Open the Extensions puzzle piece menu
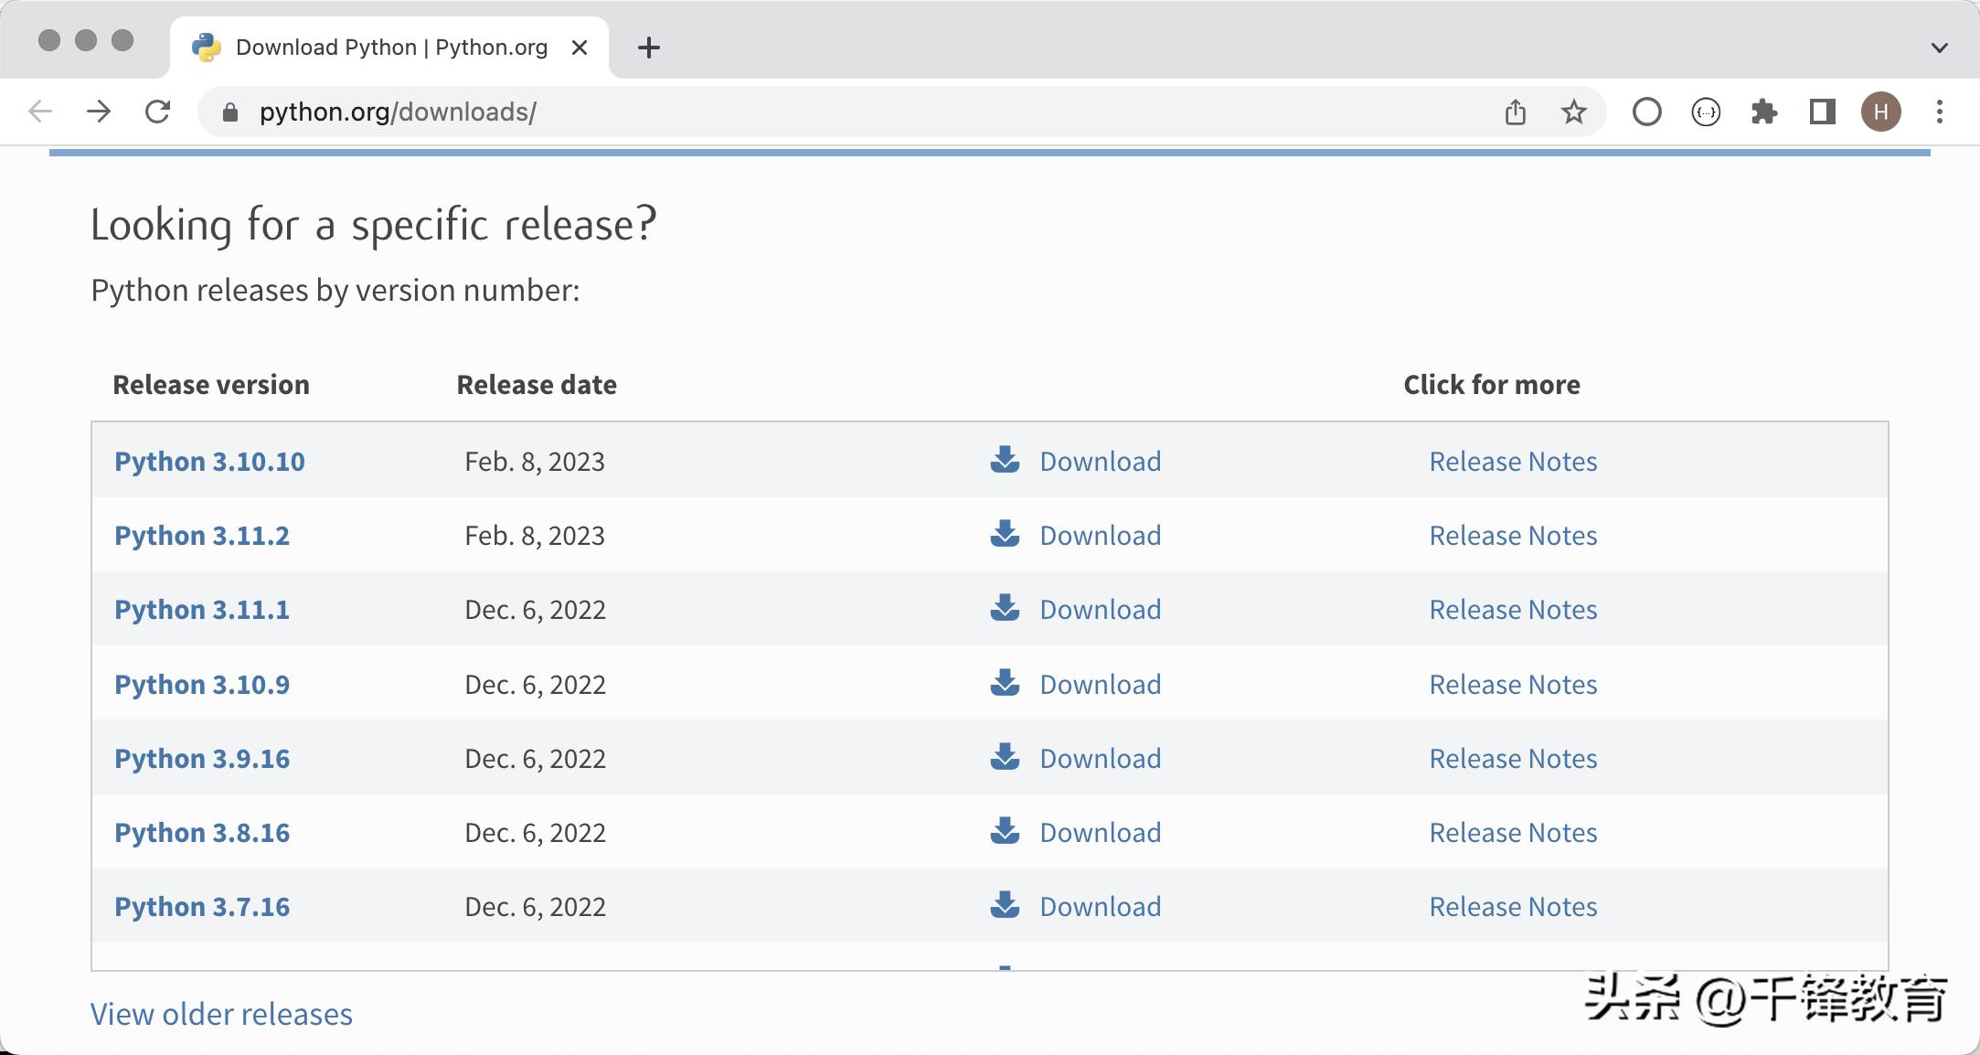Screen dimensions: 1980x1055 [x=1763, y=112]
